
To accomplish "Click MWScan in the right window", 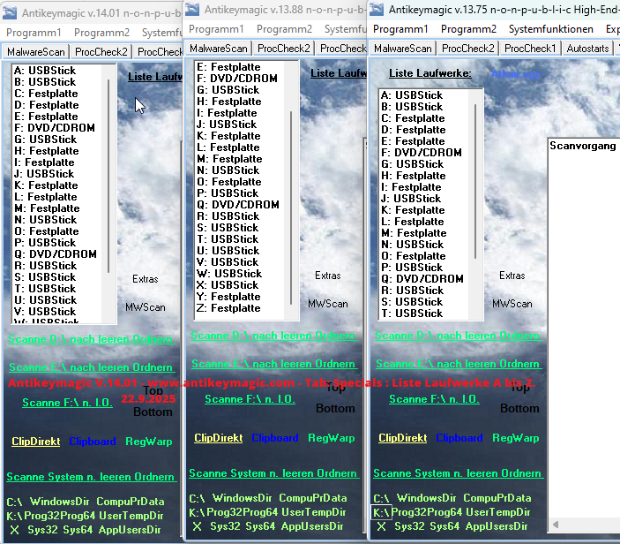I will (512, 304).
